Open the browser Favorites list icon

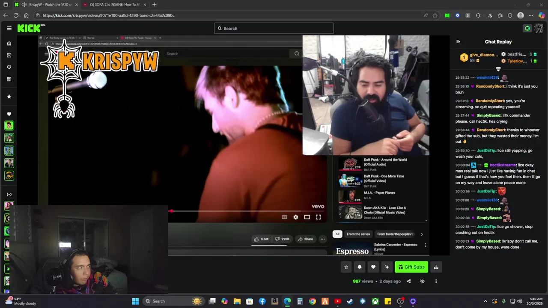pyautogui.click(x=500, y=15)
